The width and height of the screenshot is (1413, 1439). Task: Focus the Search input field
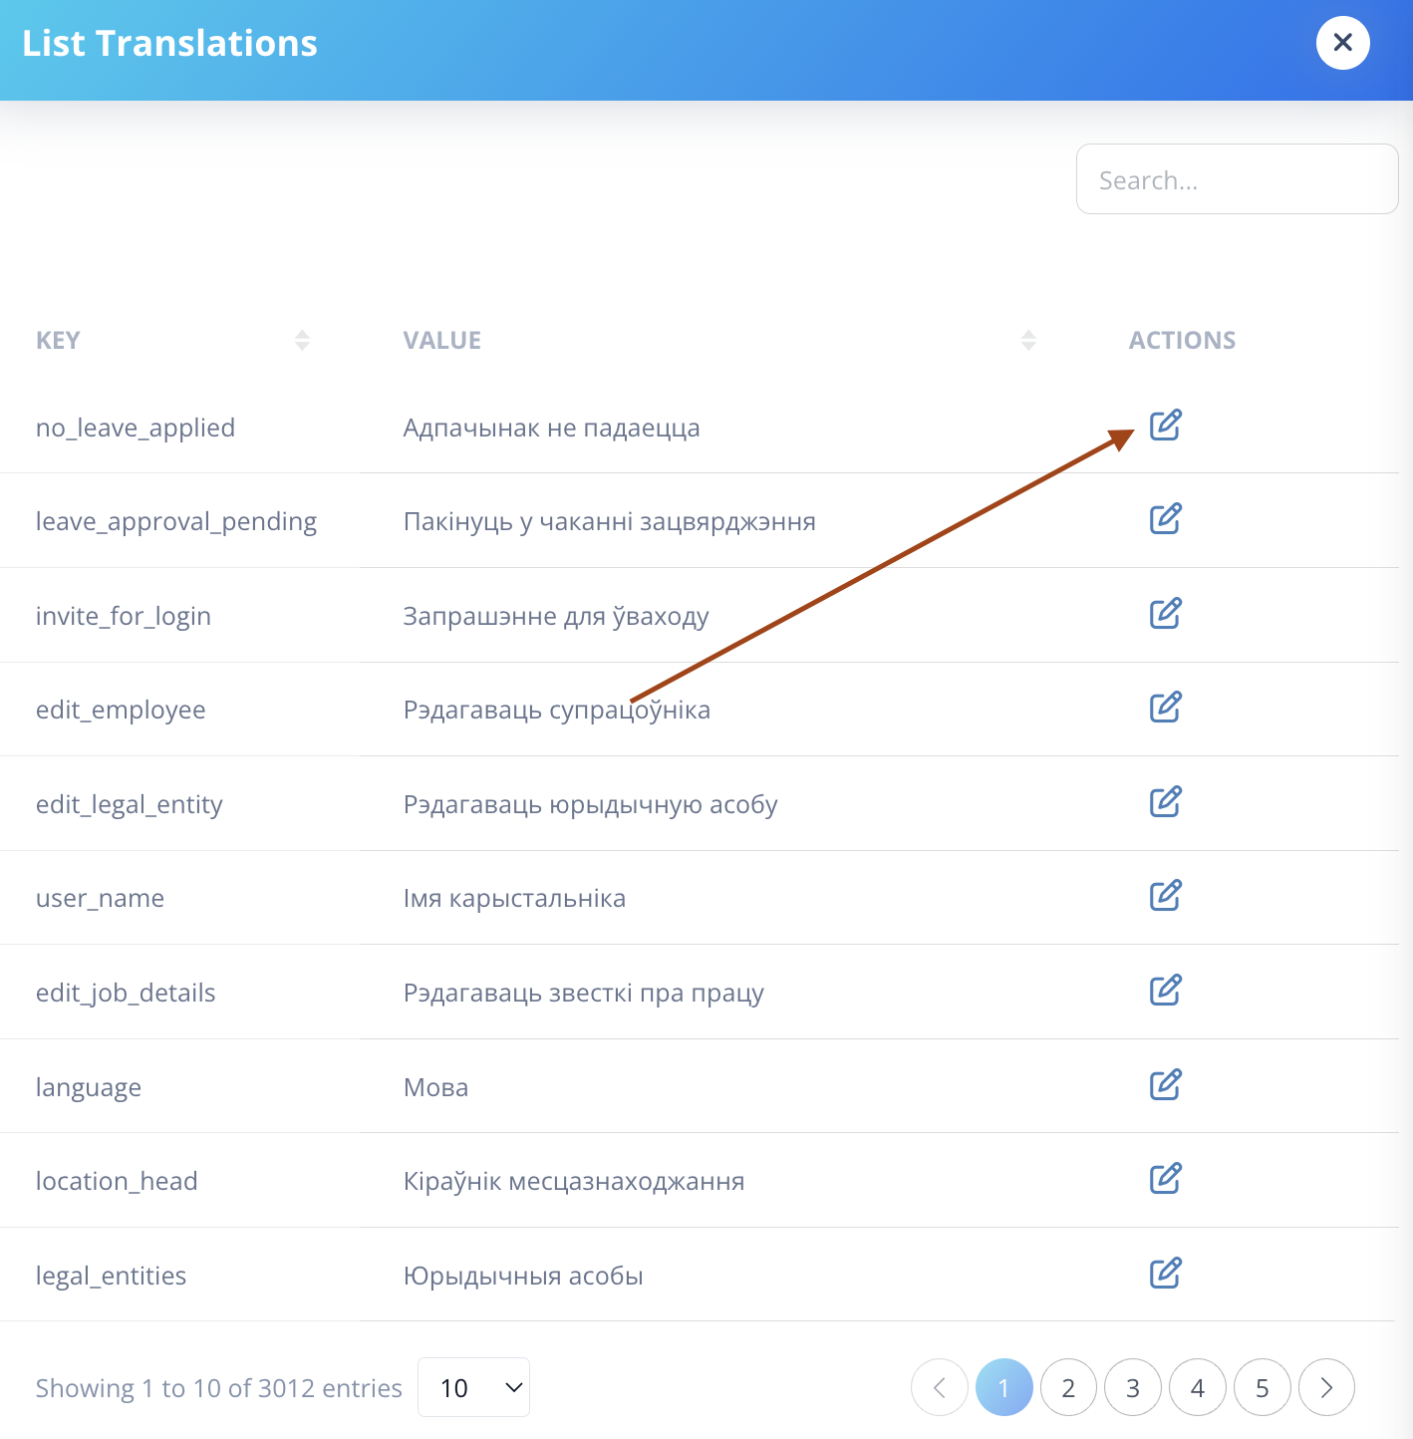pos(1237,179)
